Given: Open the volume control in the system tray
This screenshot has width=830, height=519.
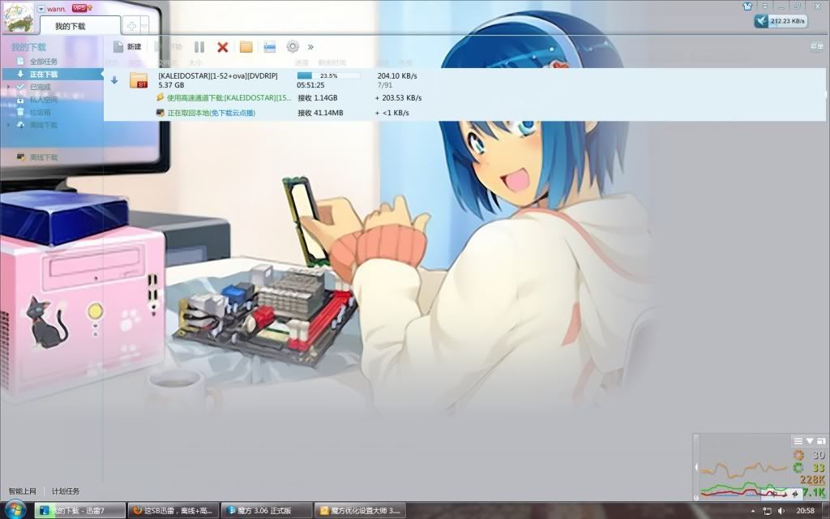Looking at the screenshot, I should [781, 511].
